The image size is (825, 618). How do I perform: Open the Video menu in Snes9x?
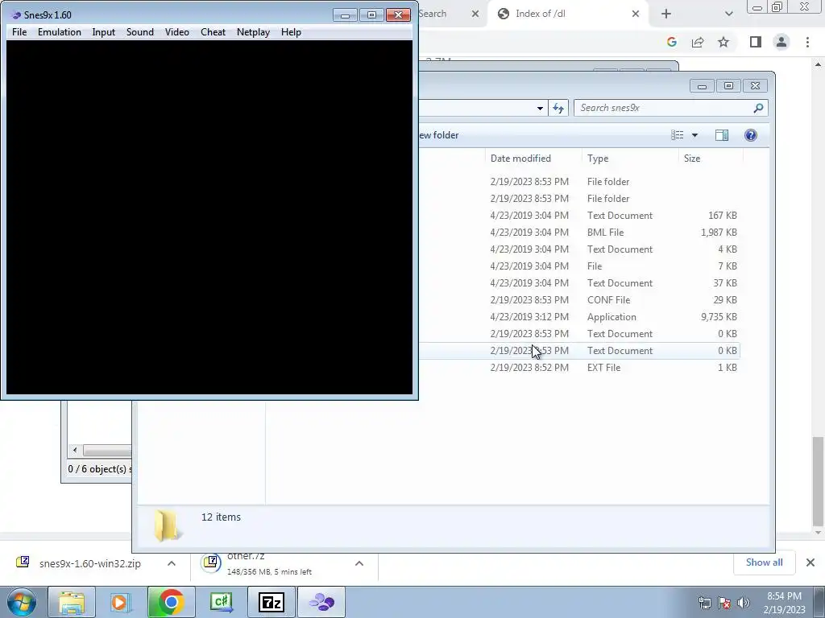tap(176, 32)
